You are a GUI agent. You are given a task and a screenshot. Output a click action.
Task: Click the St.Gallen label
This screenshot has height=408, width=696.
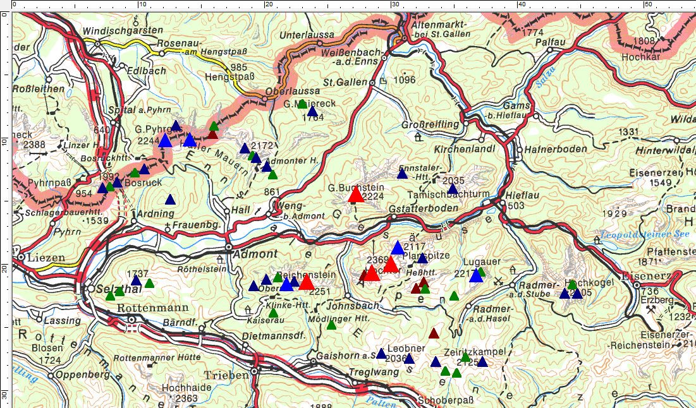pyautogui.click(x=345, y=83)
